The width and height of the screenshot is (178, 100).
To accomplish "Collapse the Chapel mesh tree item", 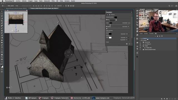I will tap(142, 46).
